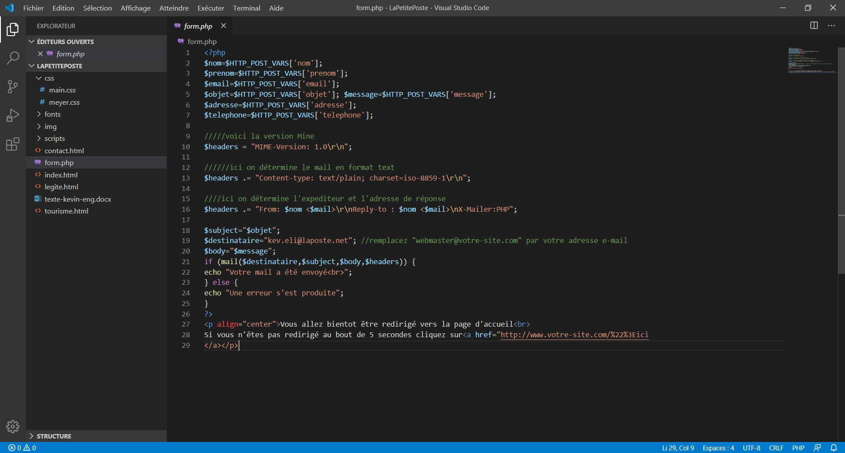The height and width of the screenshot is (453, 845).
Task: Open contact.html from the explorer
Action: (64, 150)
